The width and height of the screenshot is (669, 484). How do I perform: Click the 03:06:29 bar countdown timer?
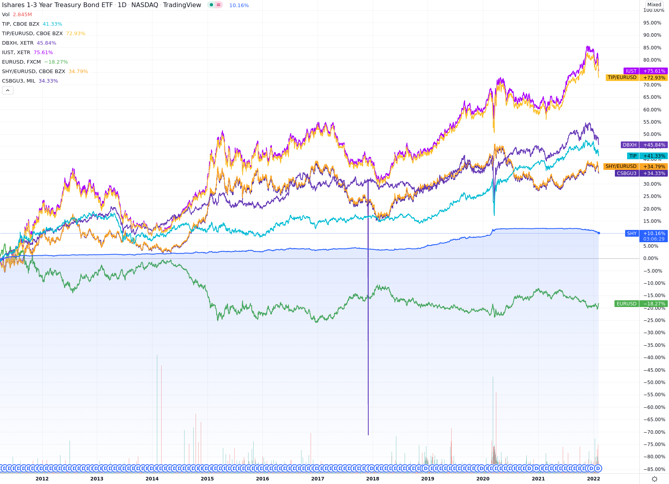[654, 239]
